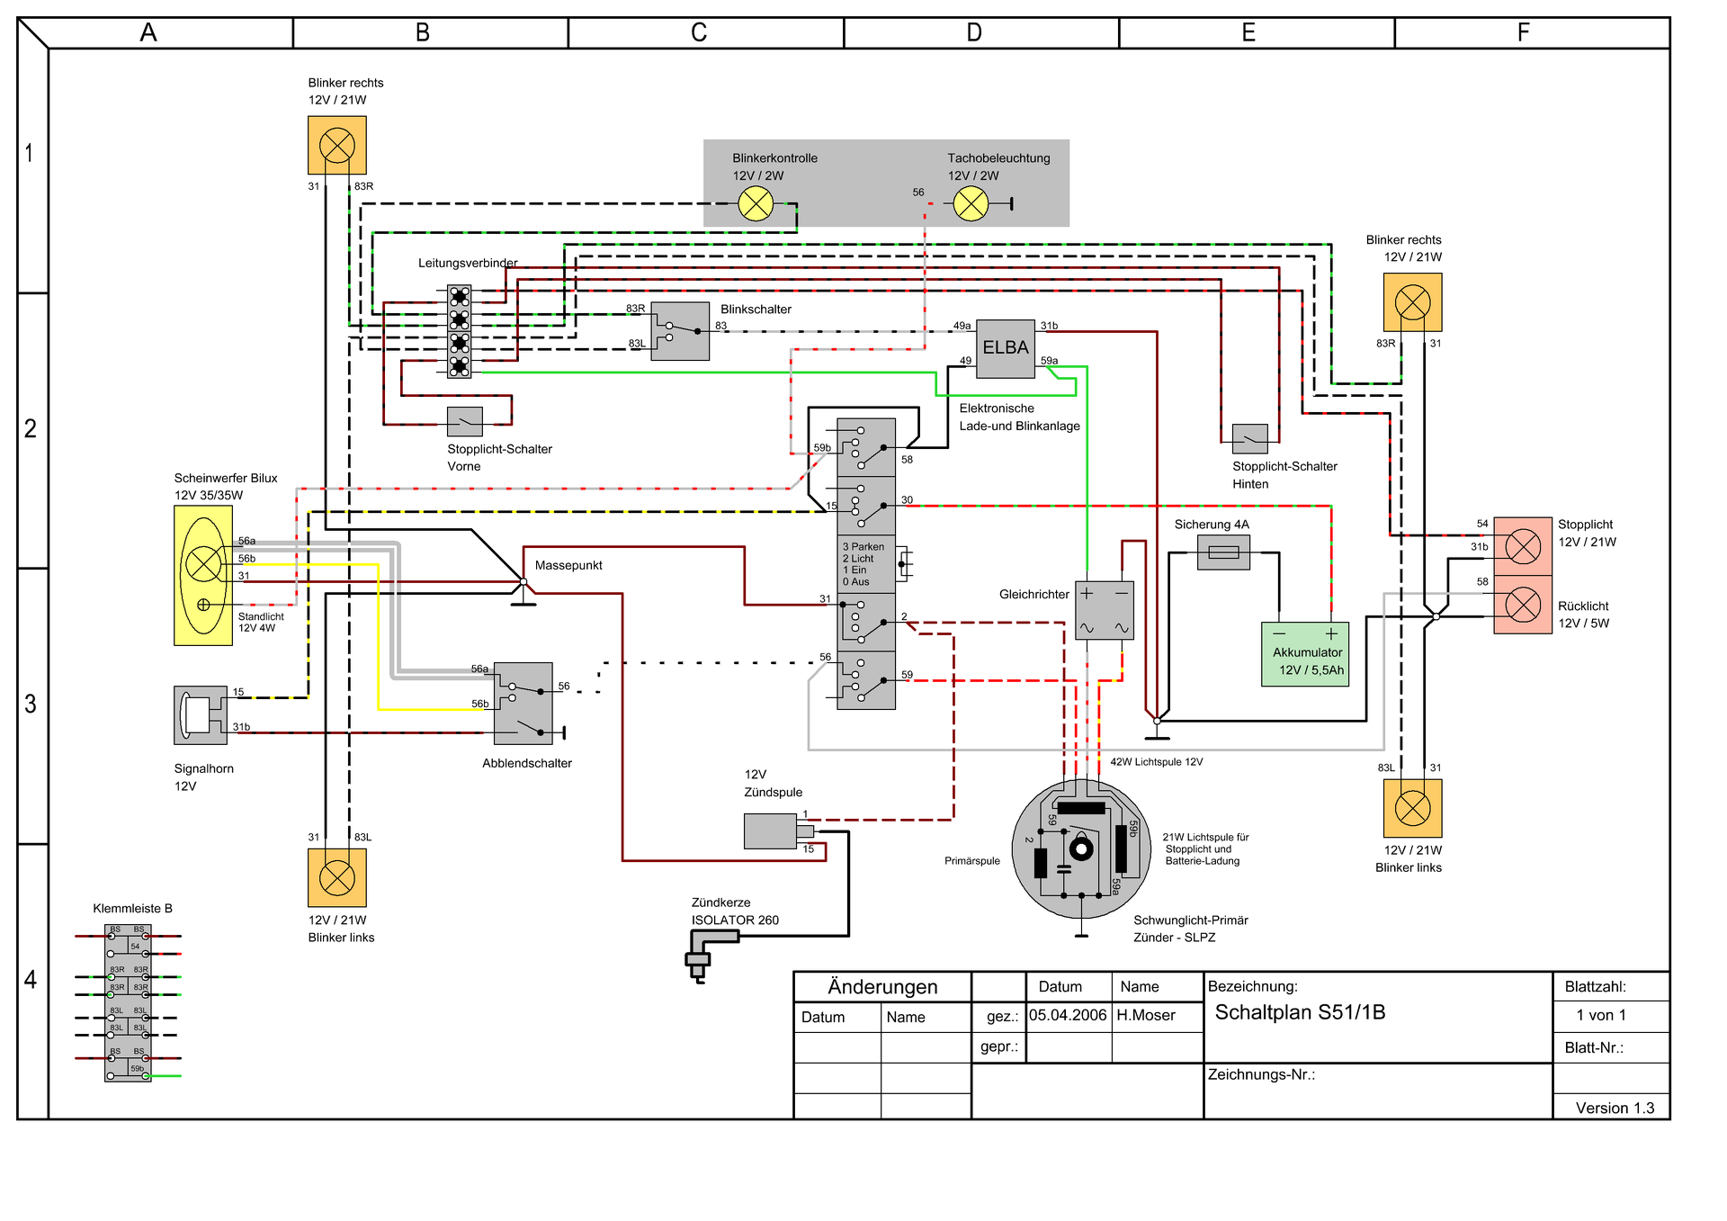The image size is (1727, 1221).
Task: Click column header C
Action: [x=699, y=33]
